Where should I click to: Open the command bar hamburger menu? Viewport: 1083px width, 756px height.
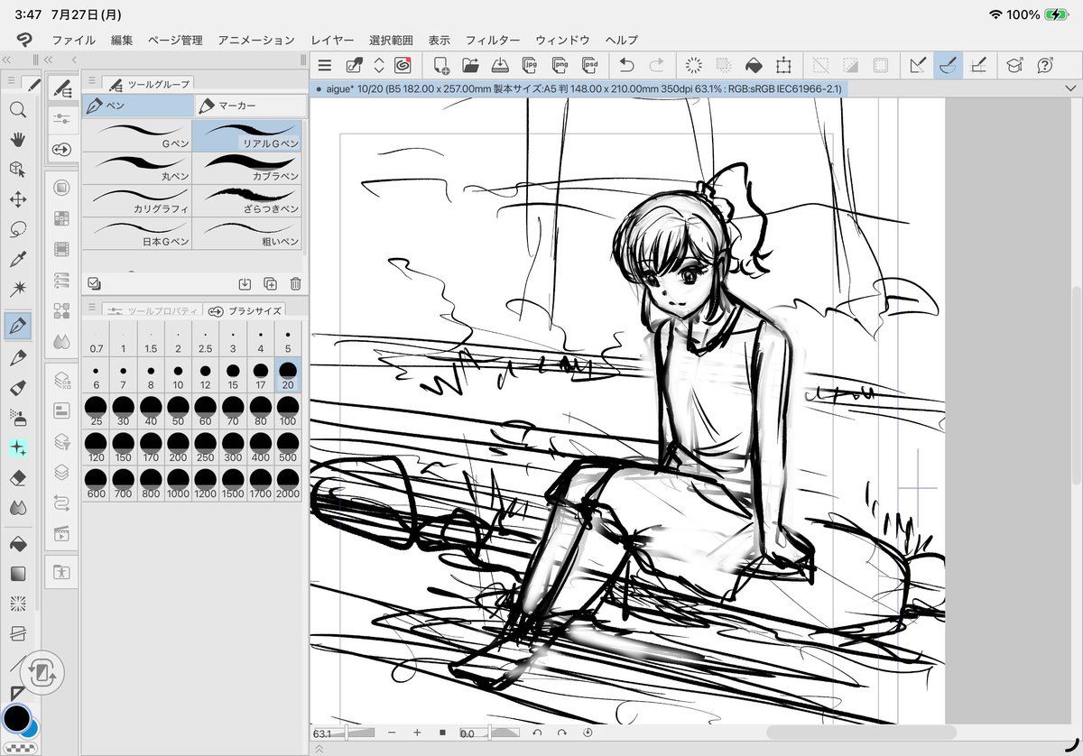point(325,65)
